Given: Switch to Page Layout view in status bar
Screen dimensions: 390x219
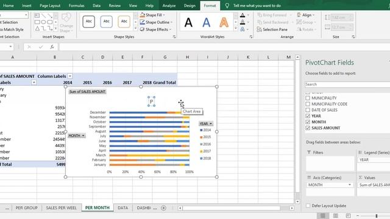Looking at the screenshot, I should 336,215.
